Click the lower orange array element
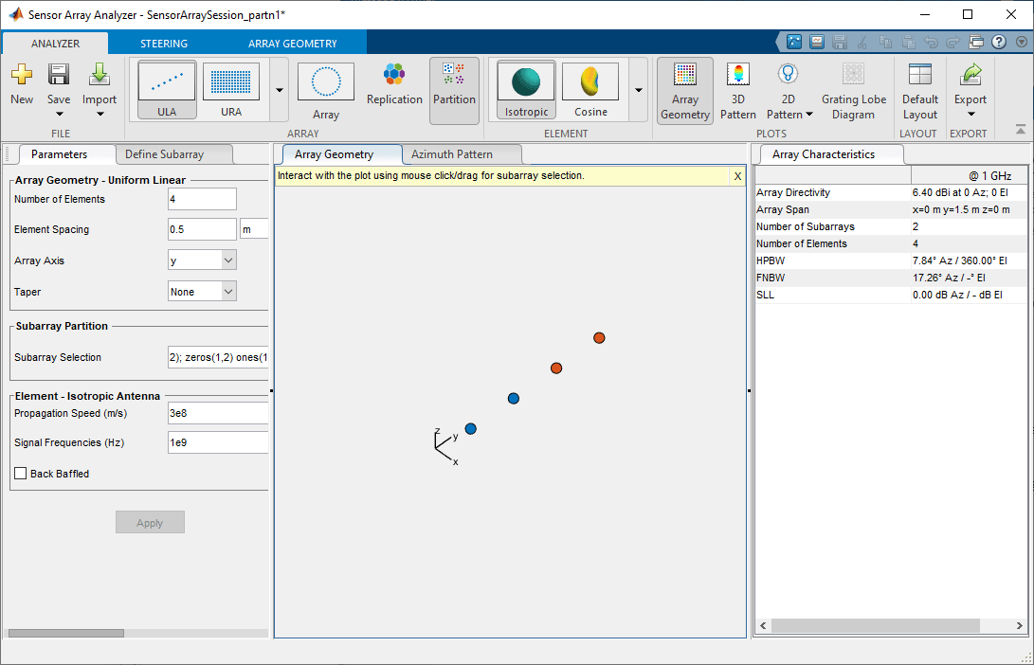 [556, 368]
